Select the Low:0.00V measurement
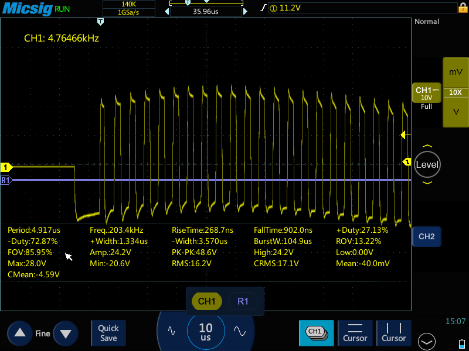This screenshot has width=469, height=351. tap(355, 252)
